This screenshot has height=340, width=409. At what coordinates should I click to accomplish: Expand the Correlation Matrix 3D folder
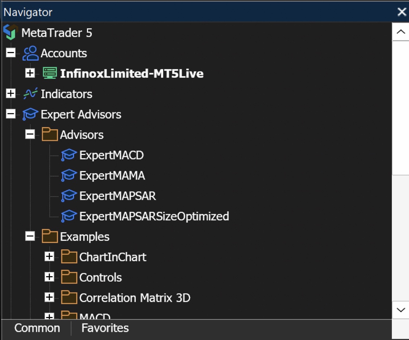click(x=49, y=297)
